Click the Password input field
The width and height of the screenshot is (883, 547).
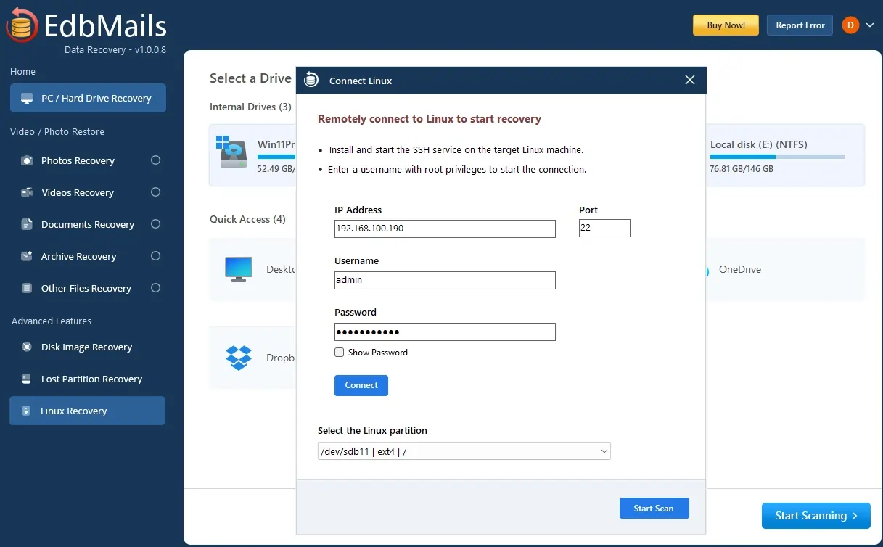coord(445,332)
